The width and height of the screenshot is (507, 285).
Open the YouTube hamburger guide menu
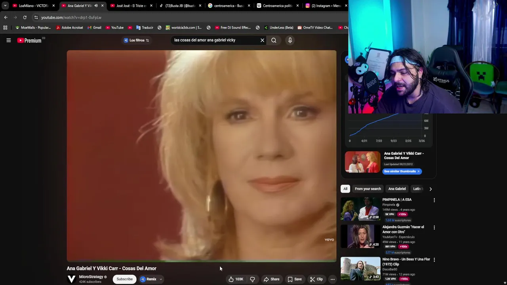pyautogui.click(x=8, y=40)
